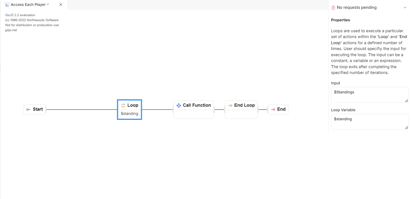
Task: Select the $standing label inside Loop node
Action: tap(130, 114)
